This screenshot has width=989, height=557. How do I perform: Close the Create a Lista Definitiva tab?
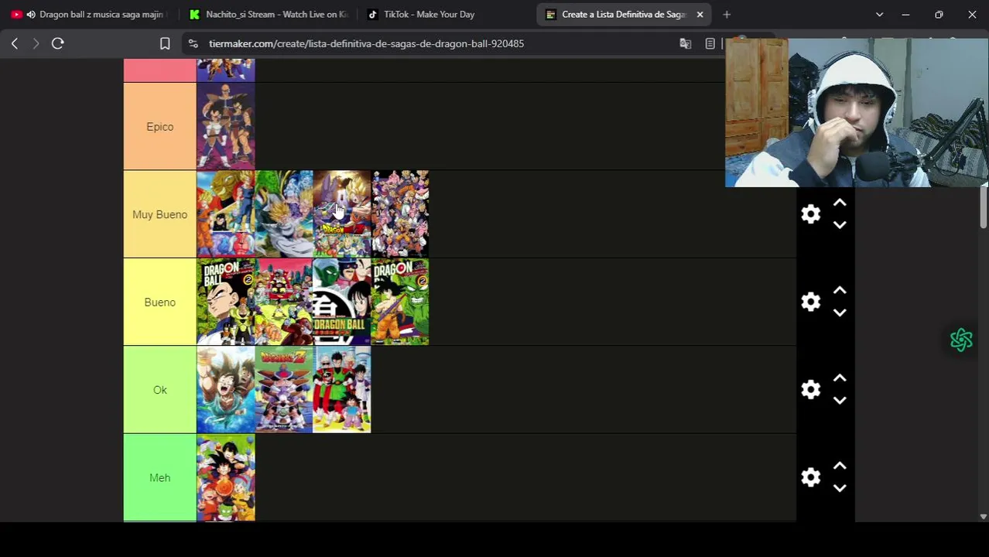pos(700,14)
